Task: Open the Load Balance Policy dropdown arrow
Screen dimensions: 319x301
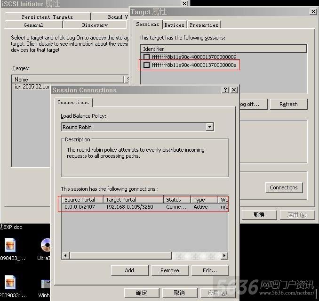Action: (209, 127)
